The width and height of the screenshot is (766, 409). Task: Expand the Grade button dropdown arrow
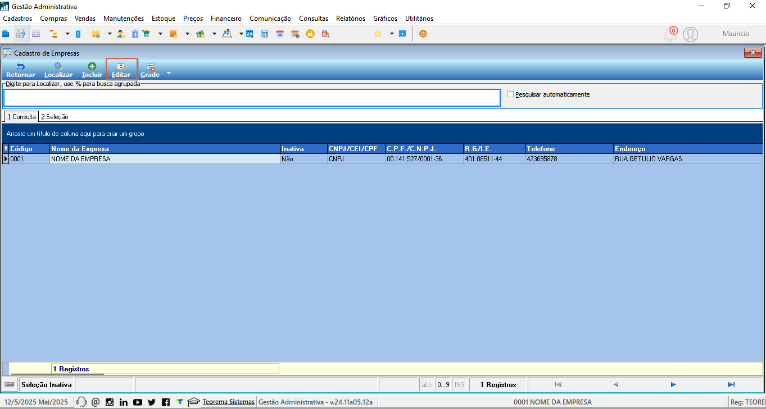point(168,74)
